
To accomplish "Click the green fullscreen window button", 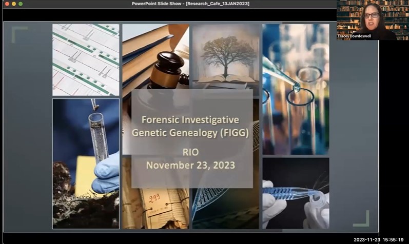I will [x=21, y=4].
